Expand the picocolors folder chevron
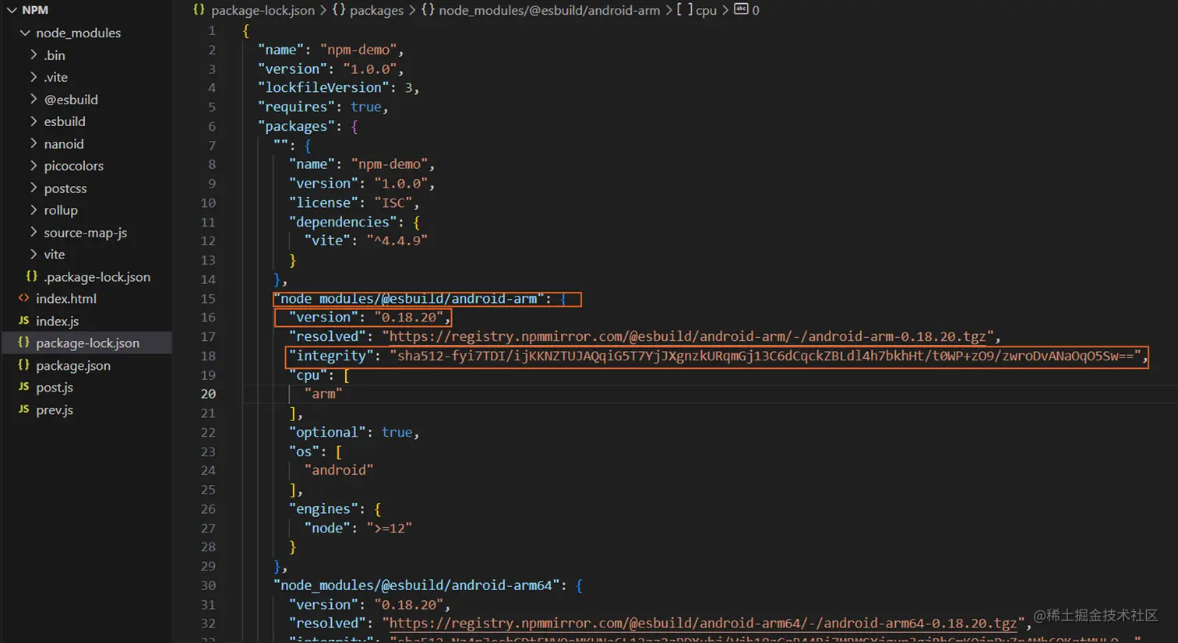 click(34, 166)
